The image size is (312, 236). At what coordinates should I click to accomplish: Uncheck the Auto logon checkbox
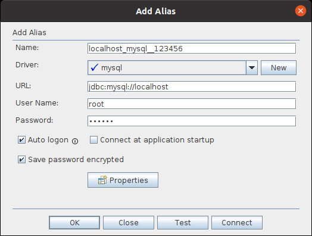[21, 140]
